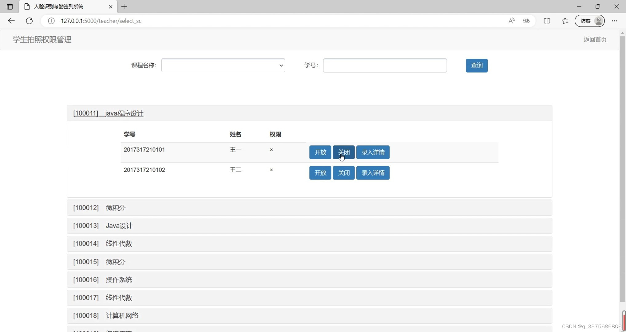Open the browser settings ellipsis menu

coord(615,21)
